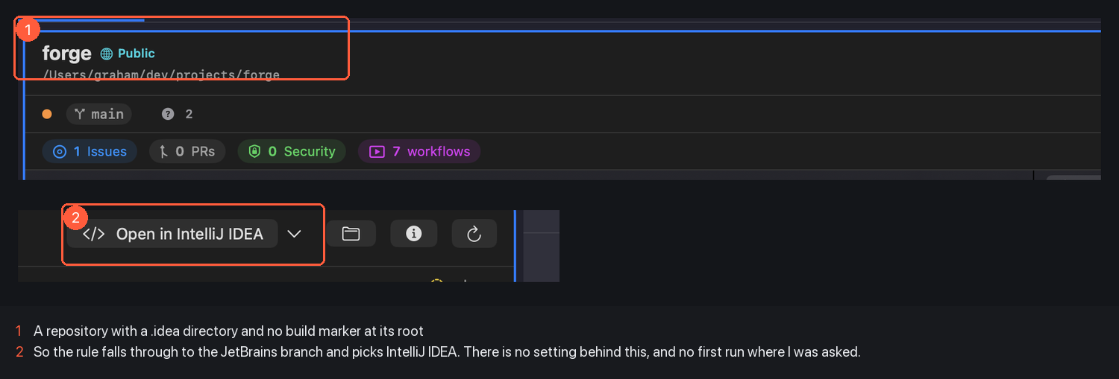Click the question mark untracked changes icon
Image resolution: width=1119 pixels, height=379 pixels.
168,114
